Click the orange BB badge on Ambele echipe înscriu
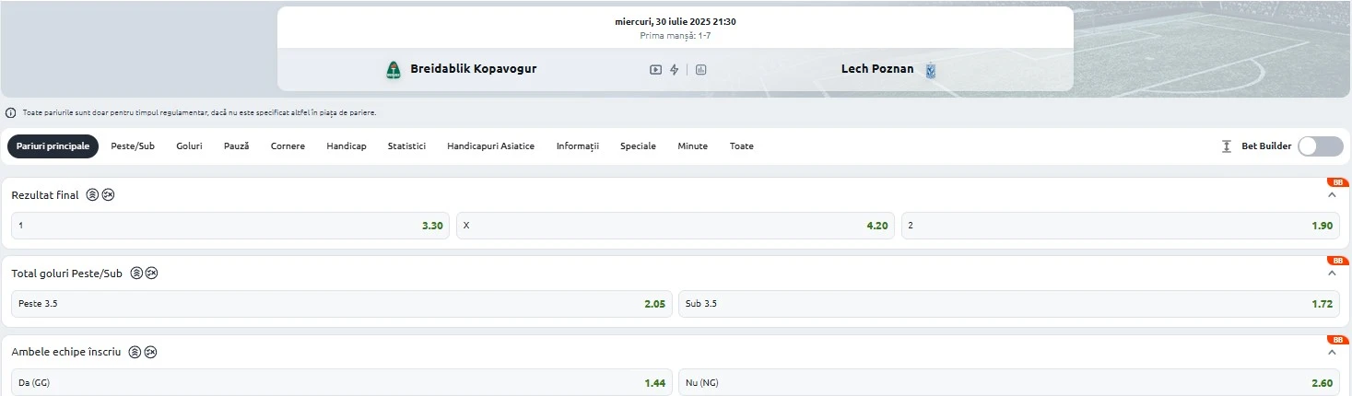Screen dimensions: 1352x396 click(x=1336, y=339)
